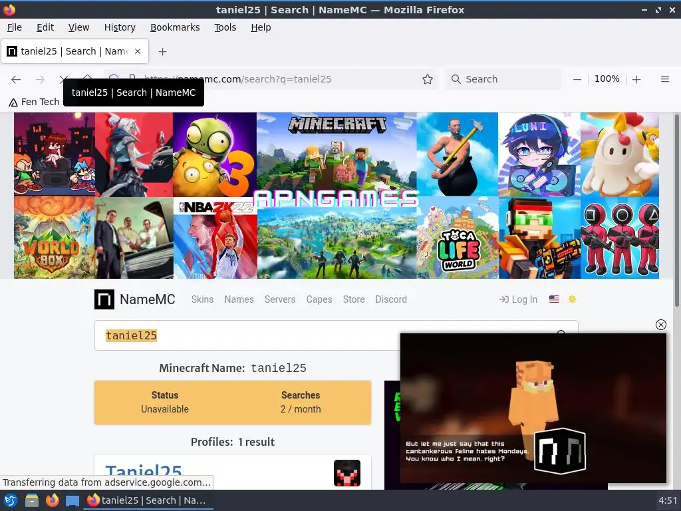Close the taniel25 NameMC tab
The height and width of the screenshot is (511, 681).
pyautogui.click(x=138, y=51)
